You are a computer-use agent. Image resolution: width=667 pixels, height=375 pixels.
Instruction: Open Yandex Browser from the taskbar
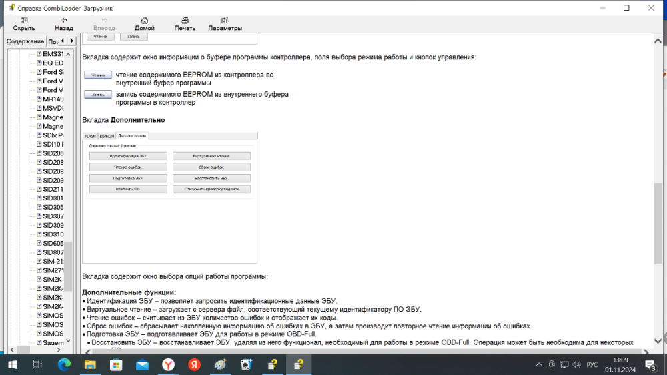[169, 365]
